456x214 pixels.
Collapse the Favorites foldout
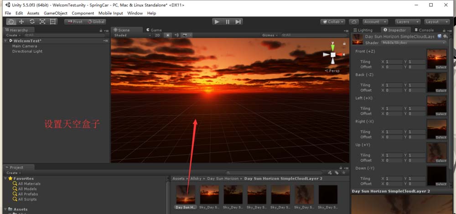pos(5,178)
